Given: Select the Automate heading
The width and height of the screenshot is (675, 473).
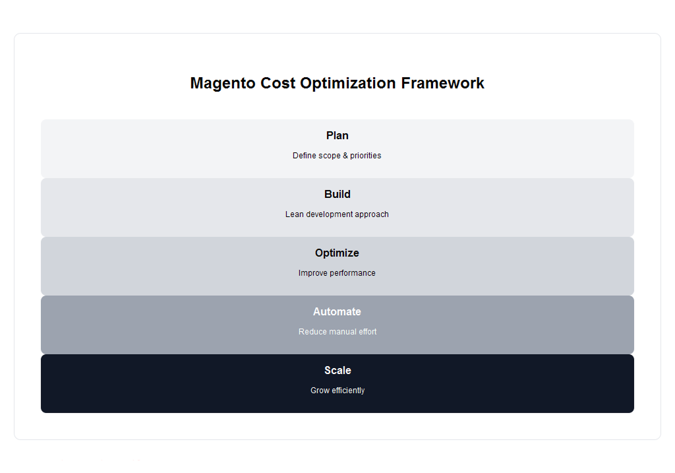Looking at the screenshot, I should (337, 311).
